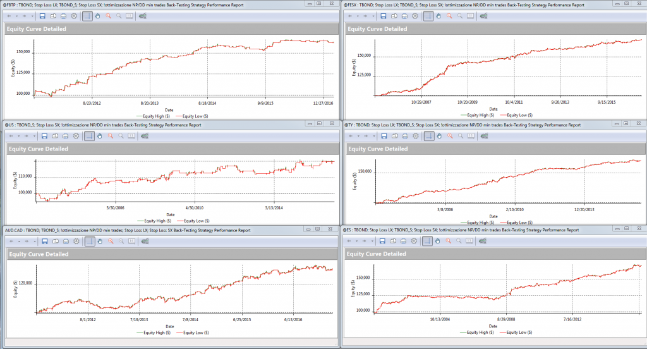This screenshot has width=647, height=349.
Task: Click the back arrow in the @FESX toolbar
Action: 351,16
